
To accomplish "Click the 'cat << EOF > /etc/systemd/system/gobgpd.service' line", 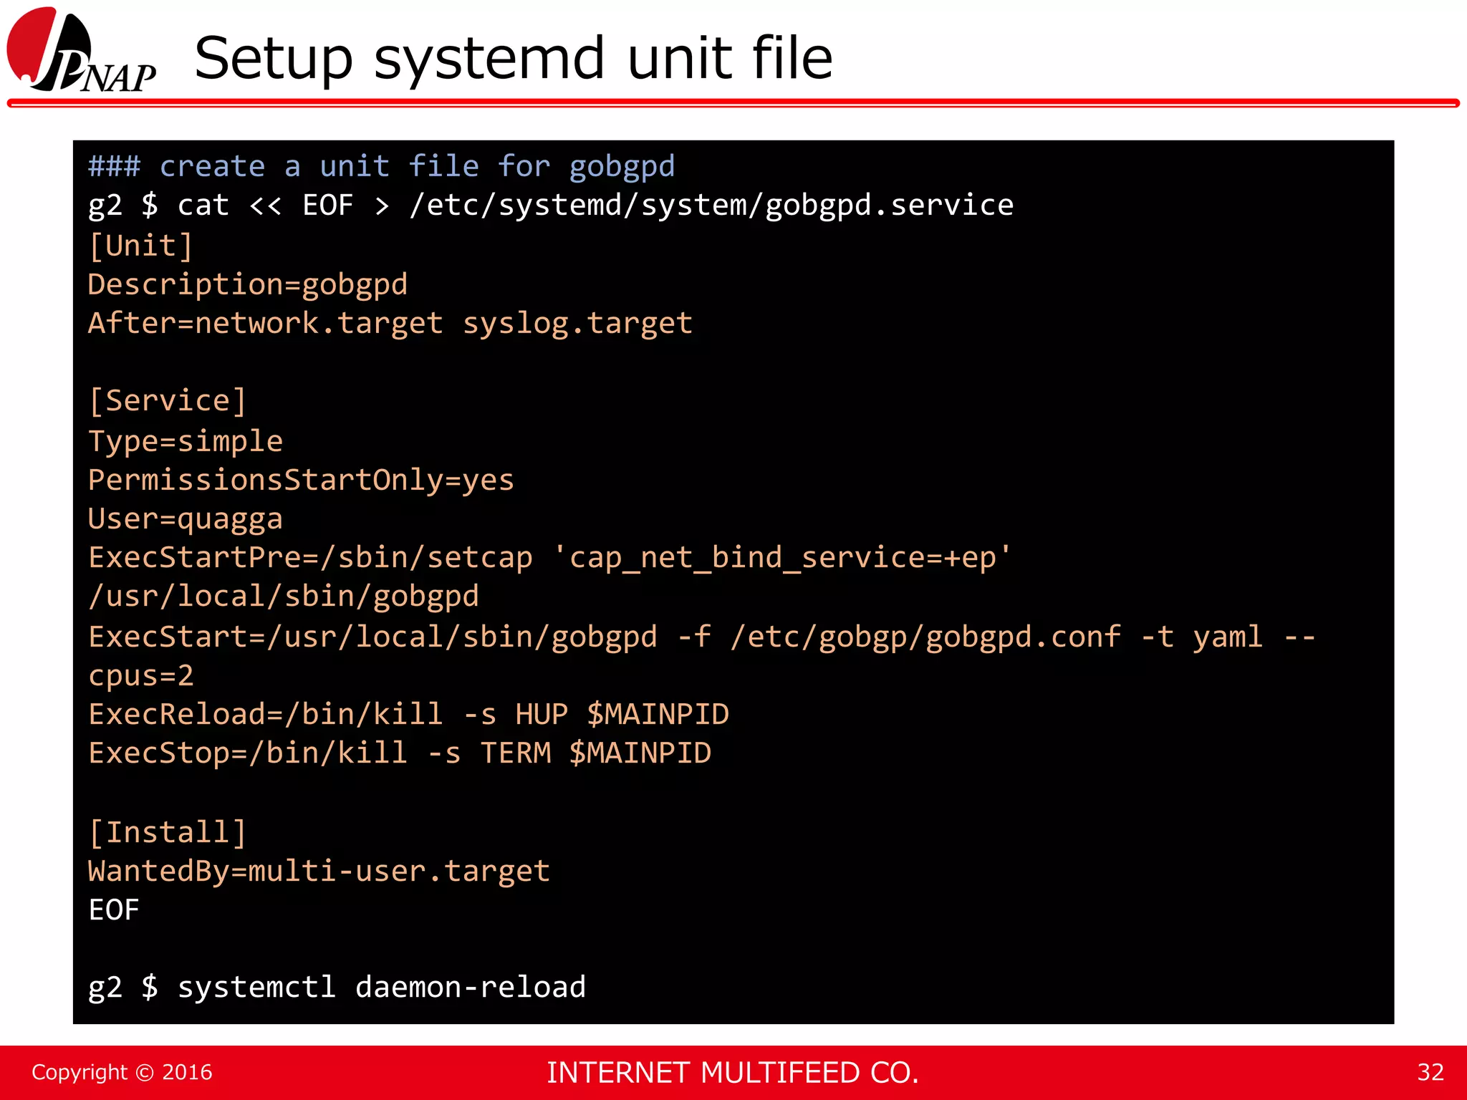I will point(551,206).
